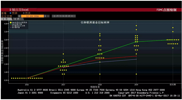Click the 2017 x-axis label
Viewport: 182px width, 100px height.
tap(63, 85)
